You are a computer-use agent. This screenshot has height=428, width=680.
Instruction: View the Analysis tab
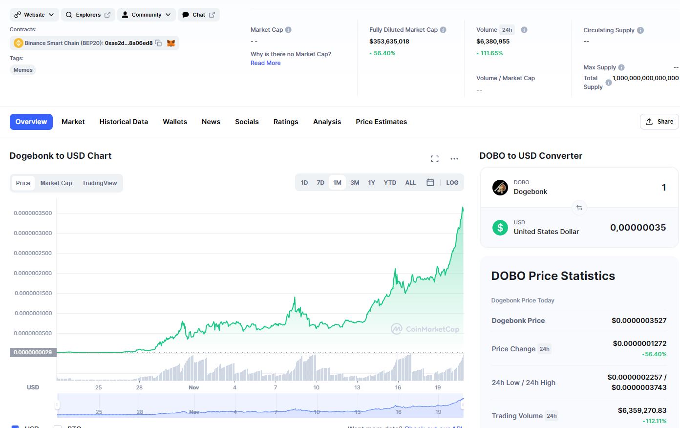(x=327, y=122)
